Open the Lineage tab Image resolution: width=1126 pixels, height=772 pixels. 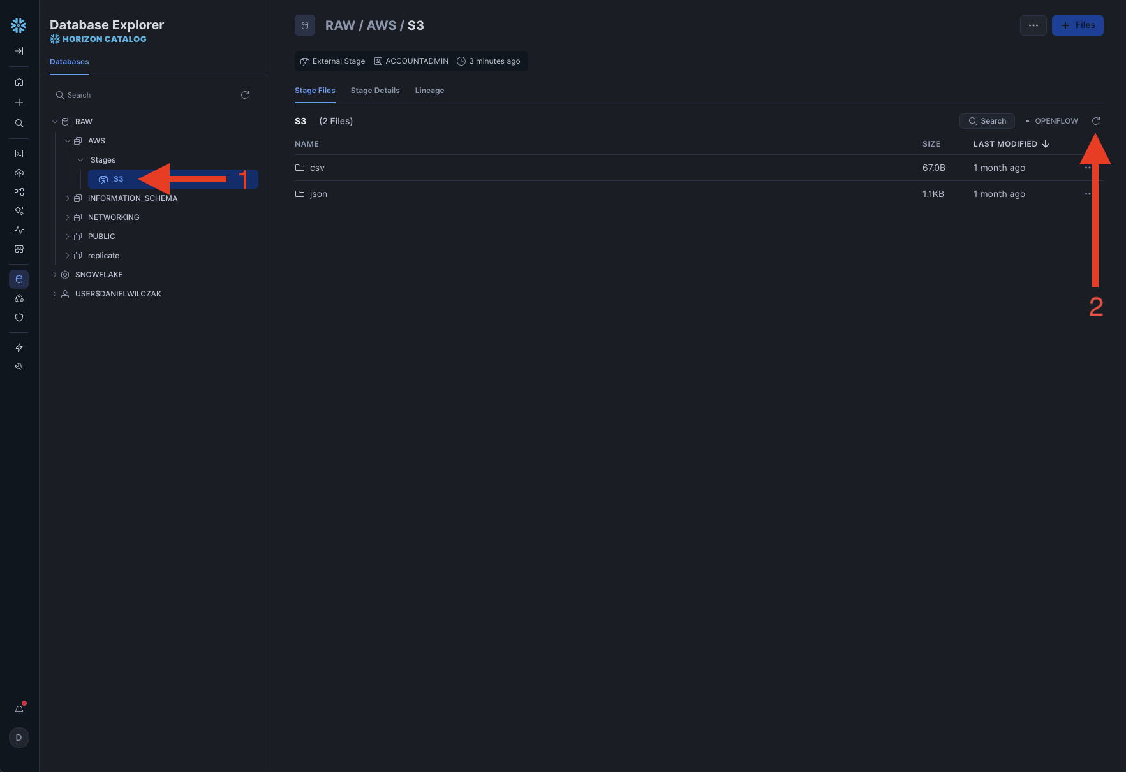tap(429, 91)
